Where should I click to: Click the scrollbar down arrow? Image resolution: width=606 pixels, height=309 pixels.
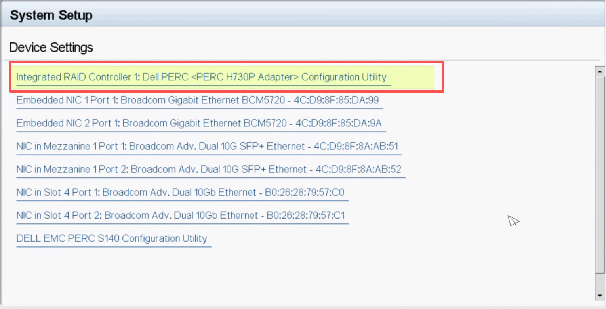pos(600,296)
